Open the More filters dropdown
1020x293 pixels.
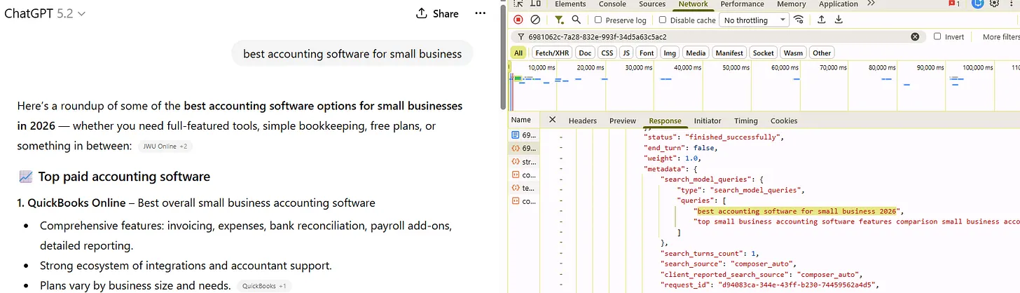pos(1001,37)
